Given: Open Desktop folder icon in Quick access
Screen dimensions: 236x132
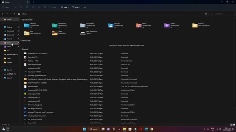Looking at the screenshot, I should pyautogui.click(x=27, y=25).
